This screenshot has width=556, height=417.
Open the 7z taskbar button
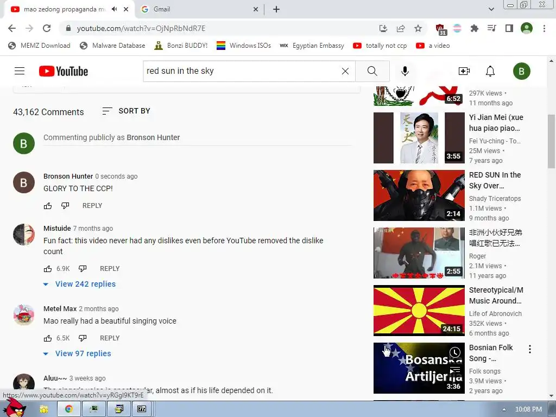pyautogui.click(x=142, y=409)
